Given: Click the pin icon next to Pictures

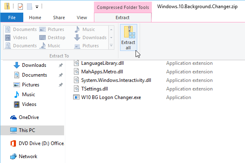Looking at the screenshot, I should tap(60, 85).
